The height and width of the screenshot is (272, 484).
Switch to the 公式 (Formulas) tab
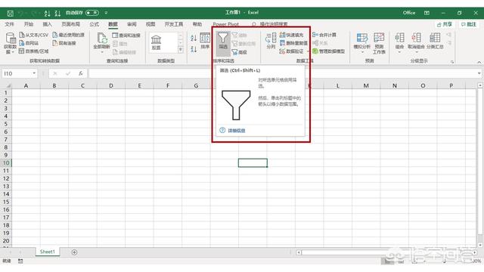94,24
